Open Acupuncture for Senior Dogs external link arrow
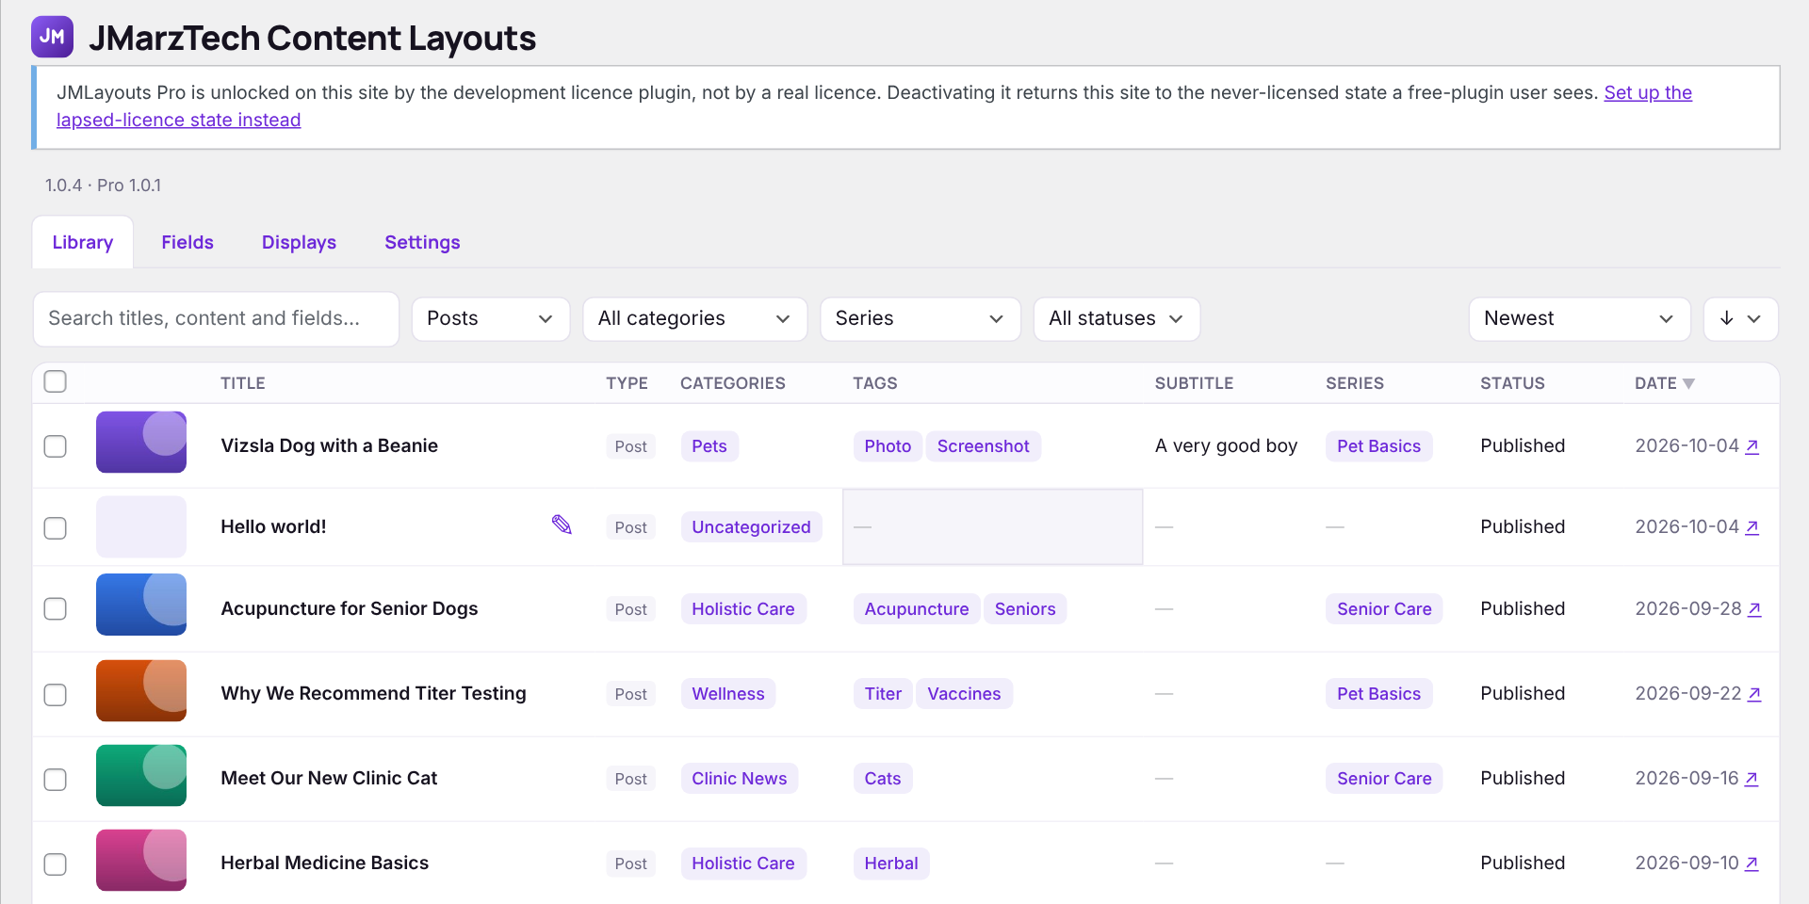This screenshot has height=904, width=1809. [x=1754, y=609]
